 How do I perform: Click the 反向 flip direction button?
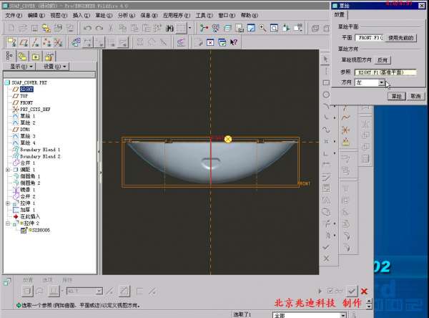(x=383, y=60)
